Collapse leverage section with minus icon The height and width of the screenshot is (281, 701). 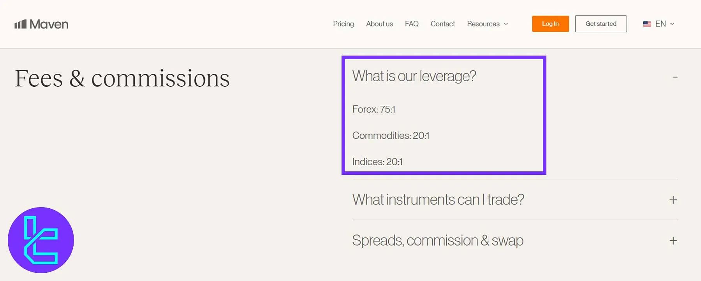click(675, 77)
